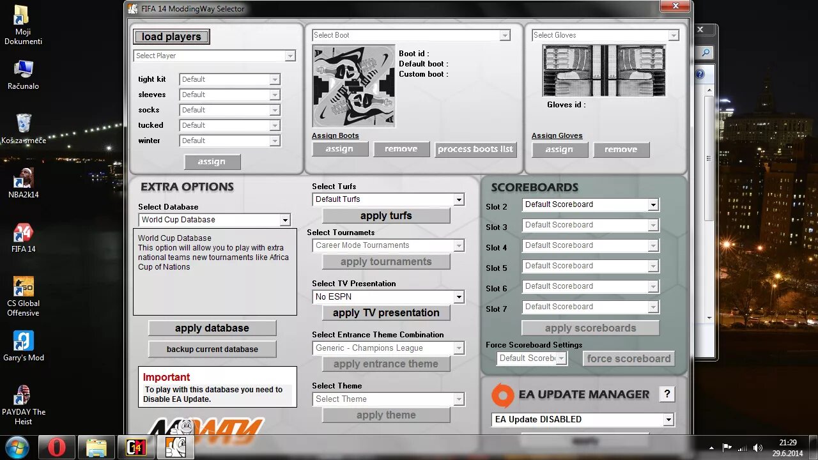Open the Slot 4 scoreboard dropdown

[x=590, y=245]
